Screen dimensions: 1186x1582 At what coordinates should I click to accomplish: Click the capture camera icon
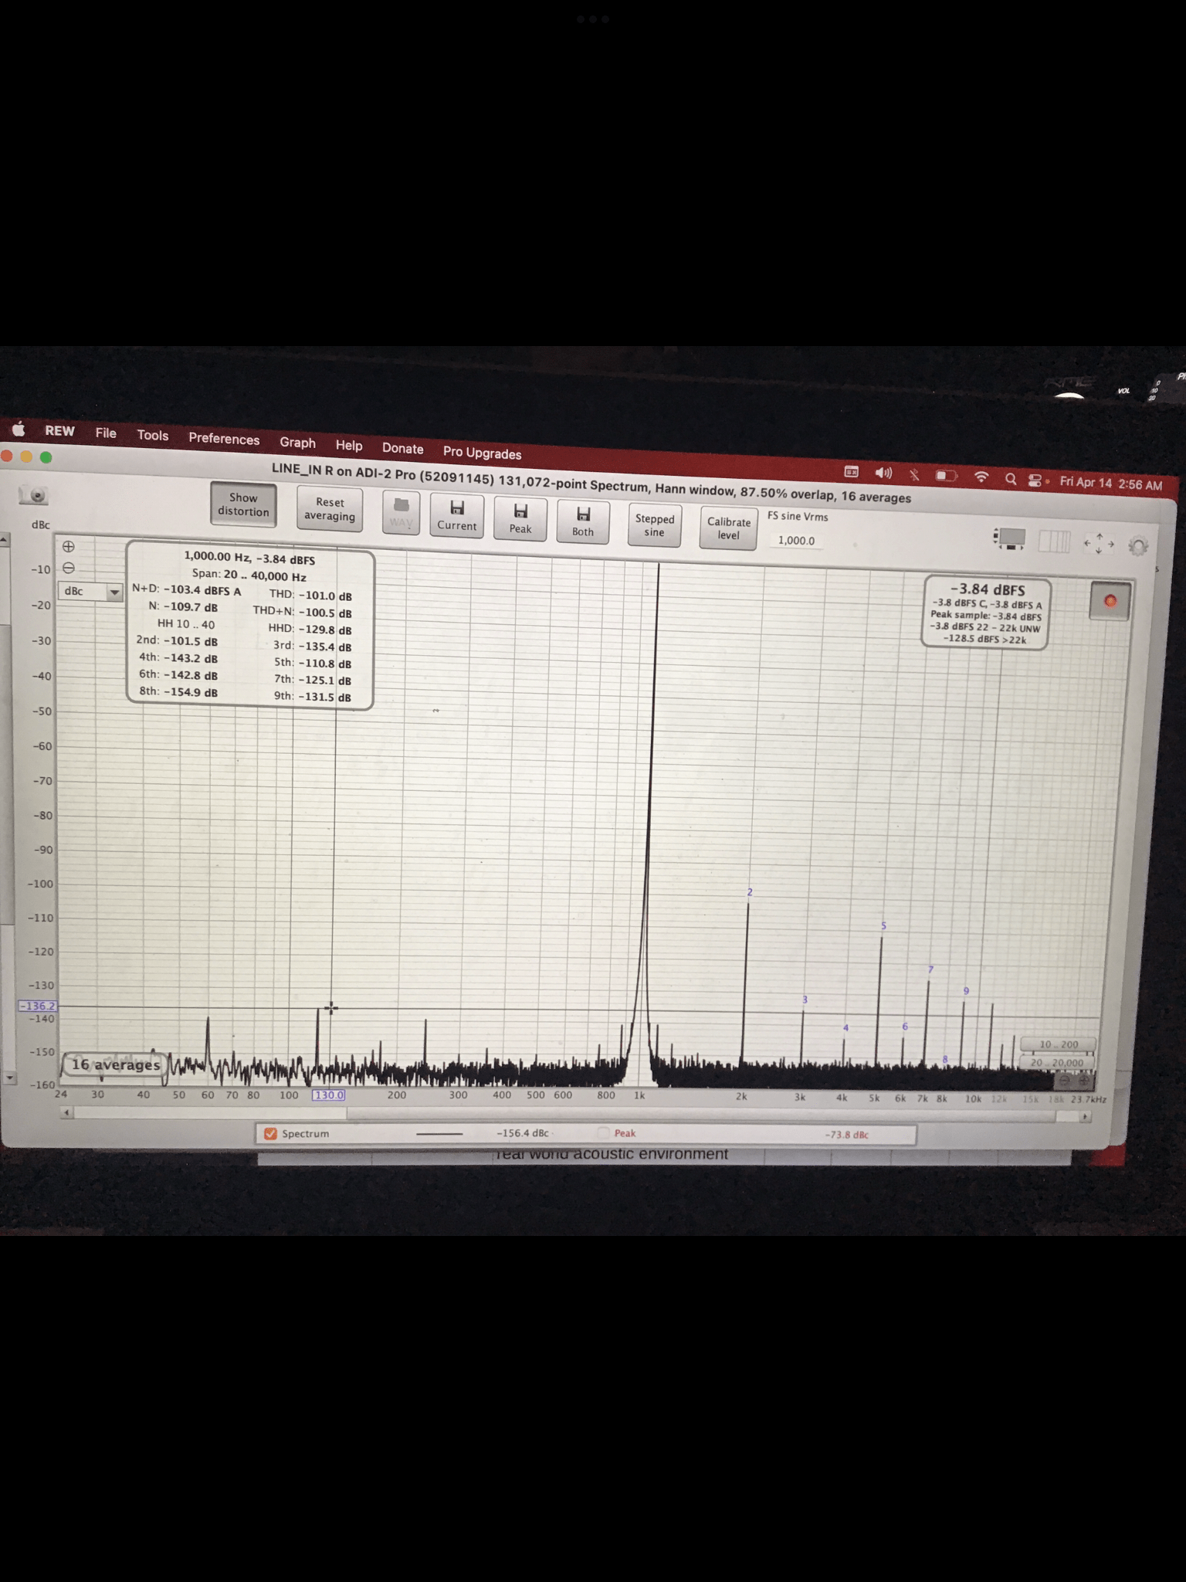[35, 495]
